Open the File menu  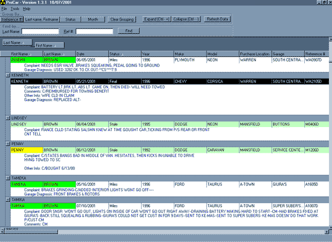[4, 9]
